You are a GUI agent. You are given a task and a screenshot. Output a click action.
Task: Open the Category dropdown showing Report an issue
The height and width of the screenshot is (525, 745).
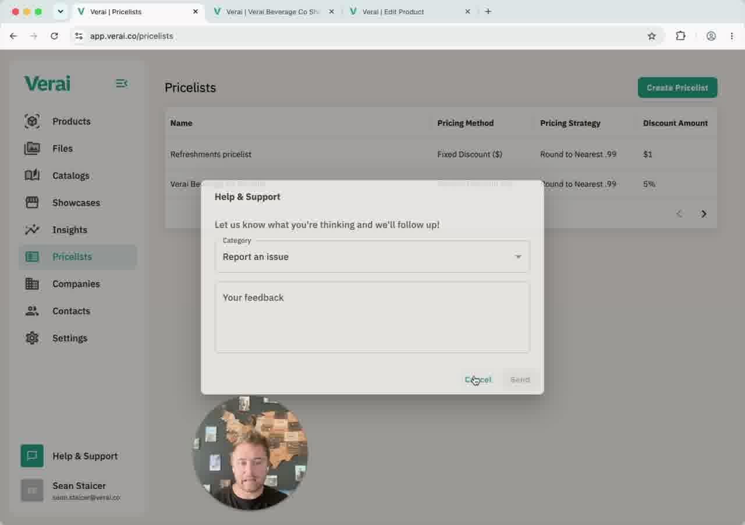coord(372,257)
